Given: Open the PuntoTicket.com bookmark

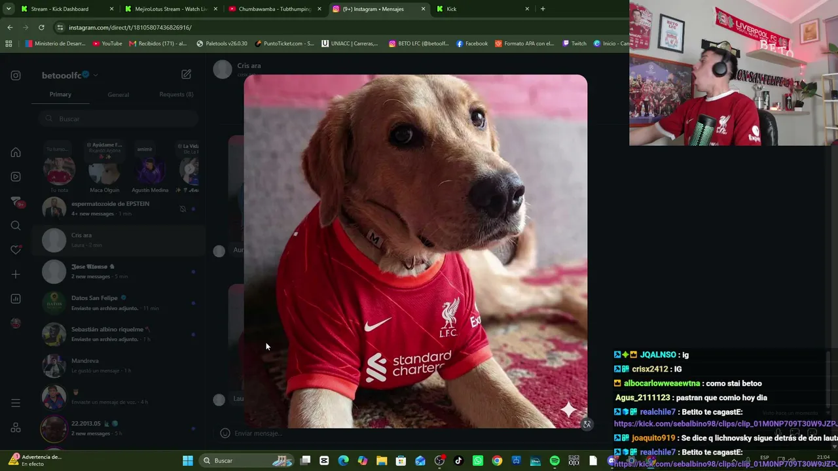Looking at the screenshot, I should pyautogui.click(x=284, y=44).
